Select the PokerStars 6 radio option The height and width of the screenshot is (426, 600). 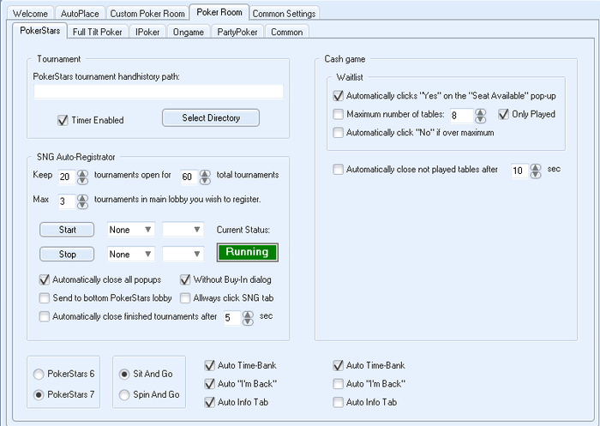pyautogui.click(x=39, y=374)
